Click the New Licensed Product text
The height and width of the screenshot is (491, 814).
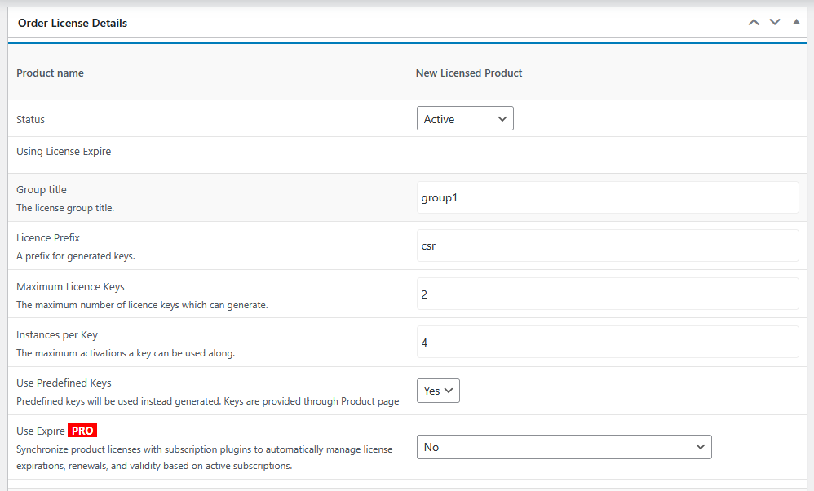469,73
